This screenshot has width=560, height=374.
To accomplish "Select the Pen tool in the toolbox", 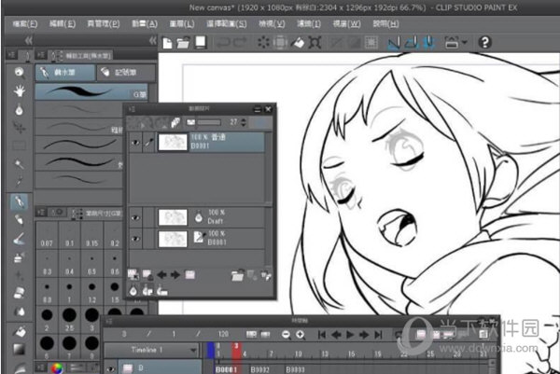I will click(20, 202).
